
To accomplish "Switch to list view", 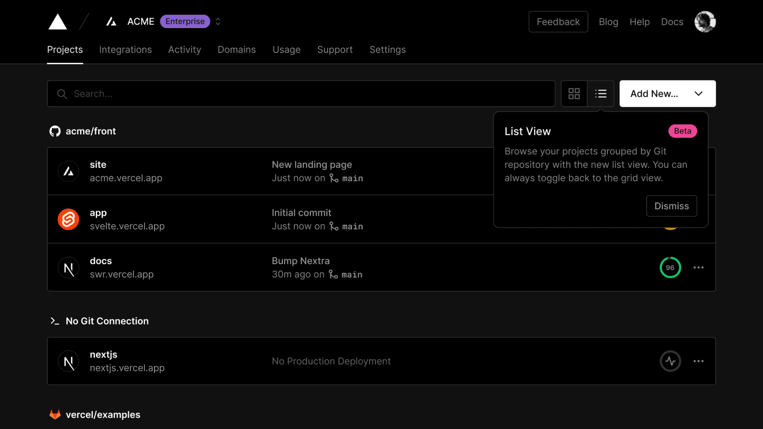I will coord(600,94).
